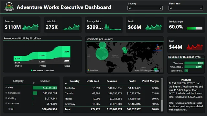Viewport: 207px width, 116px height.
Task: Select the France row
Action: (x=112, y=99)
